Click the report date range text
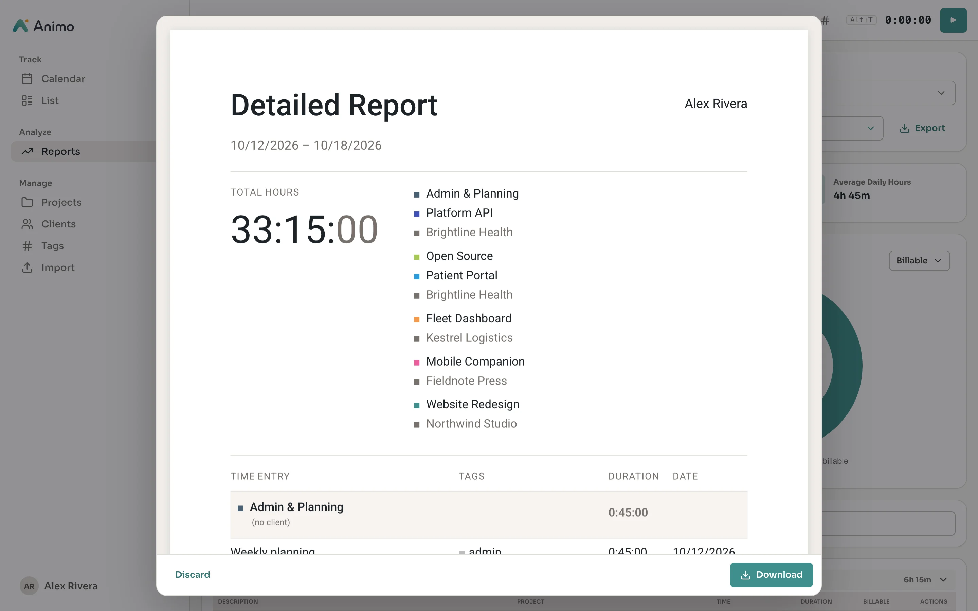978x611 pixels. pyautogui.click(x=306, y=145)
